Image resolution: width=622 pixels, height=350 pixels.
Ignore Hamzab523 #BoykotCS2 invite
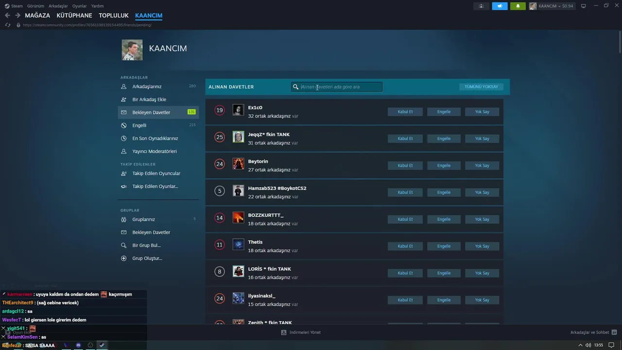coord(482,192)
